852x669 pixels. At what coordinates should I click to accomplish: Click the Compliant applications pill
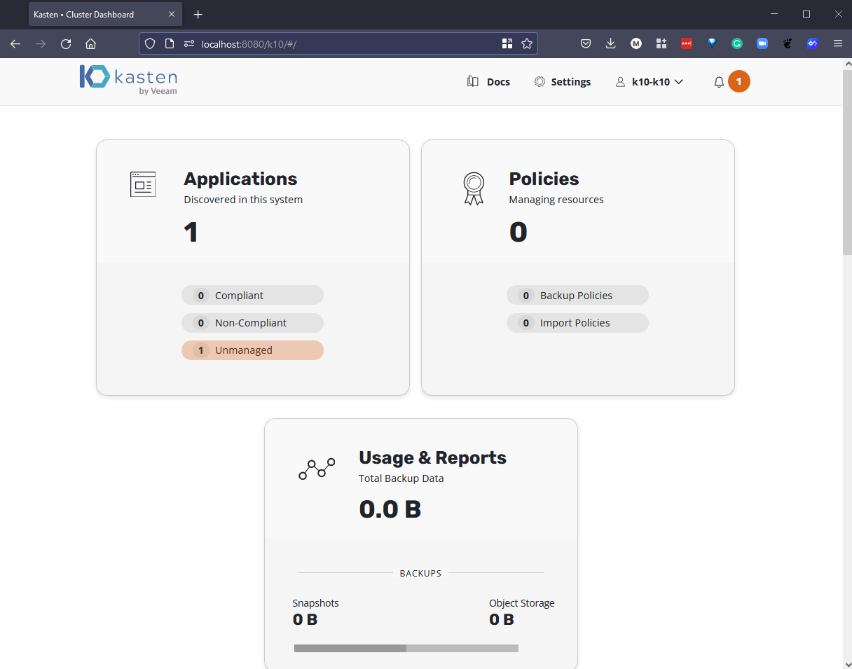(252, 296)
